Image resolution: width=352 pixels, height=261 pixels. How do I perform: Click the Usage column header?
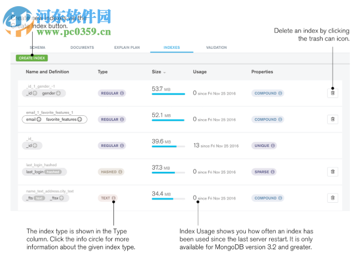200,71
